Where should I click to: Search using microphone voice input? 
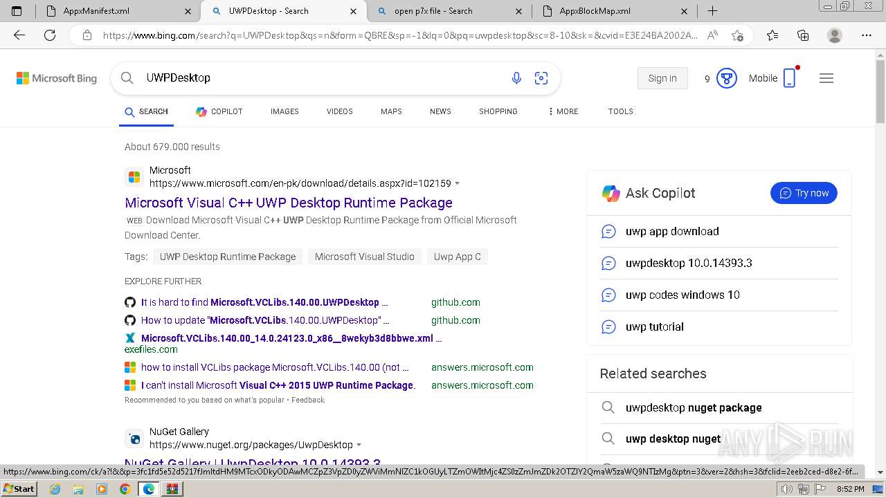click(516, 78)
